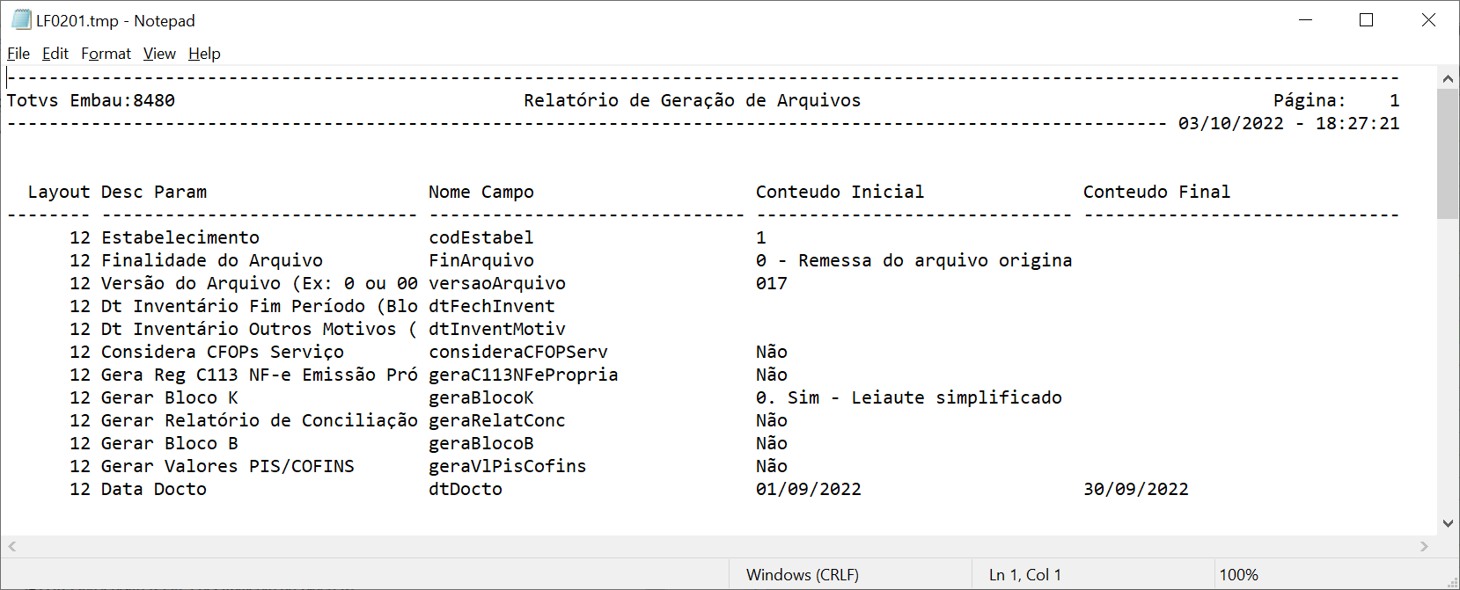Open the Format menu
The width and height of the screenshot is (1460, 590).
click(106, 54)
